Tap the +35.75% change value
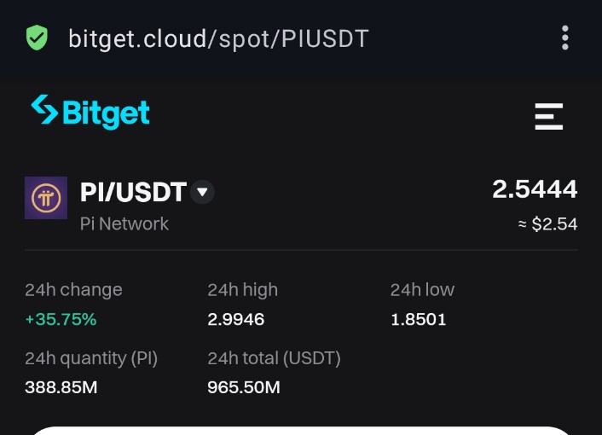This screenshot has height=435, width=602. point(61,320)
